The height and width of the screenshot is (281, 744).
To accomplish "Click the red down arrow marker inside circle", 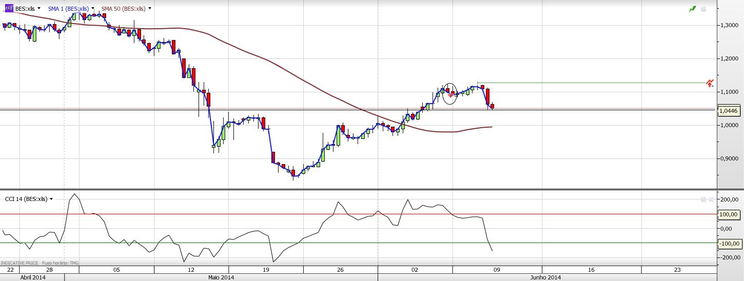I will point(451,95).
